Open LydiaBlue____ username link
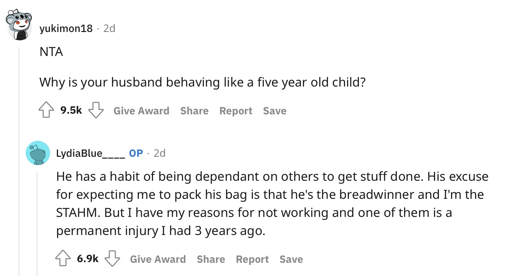 [91, 153]
